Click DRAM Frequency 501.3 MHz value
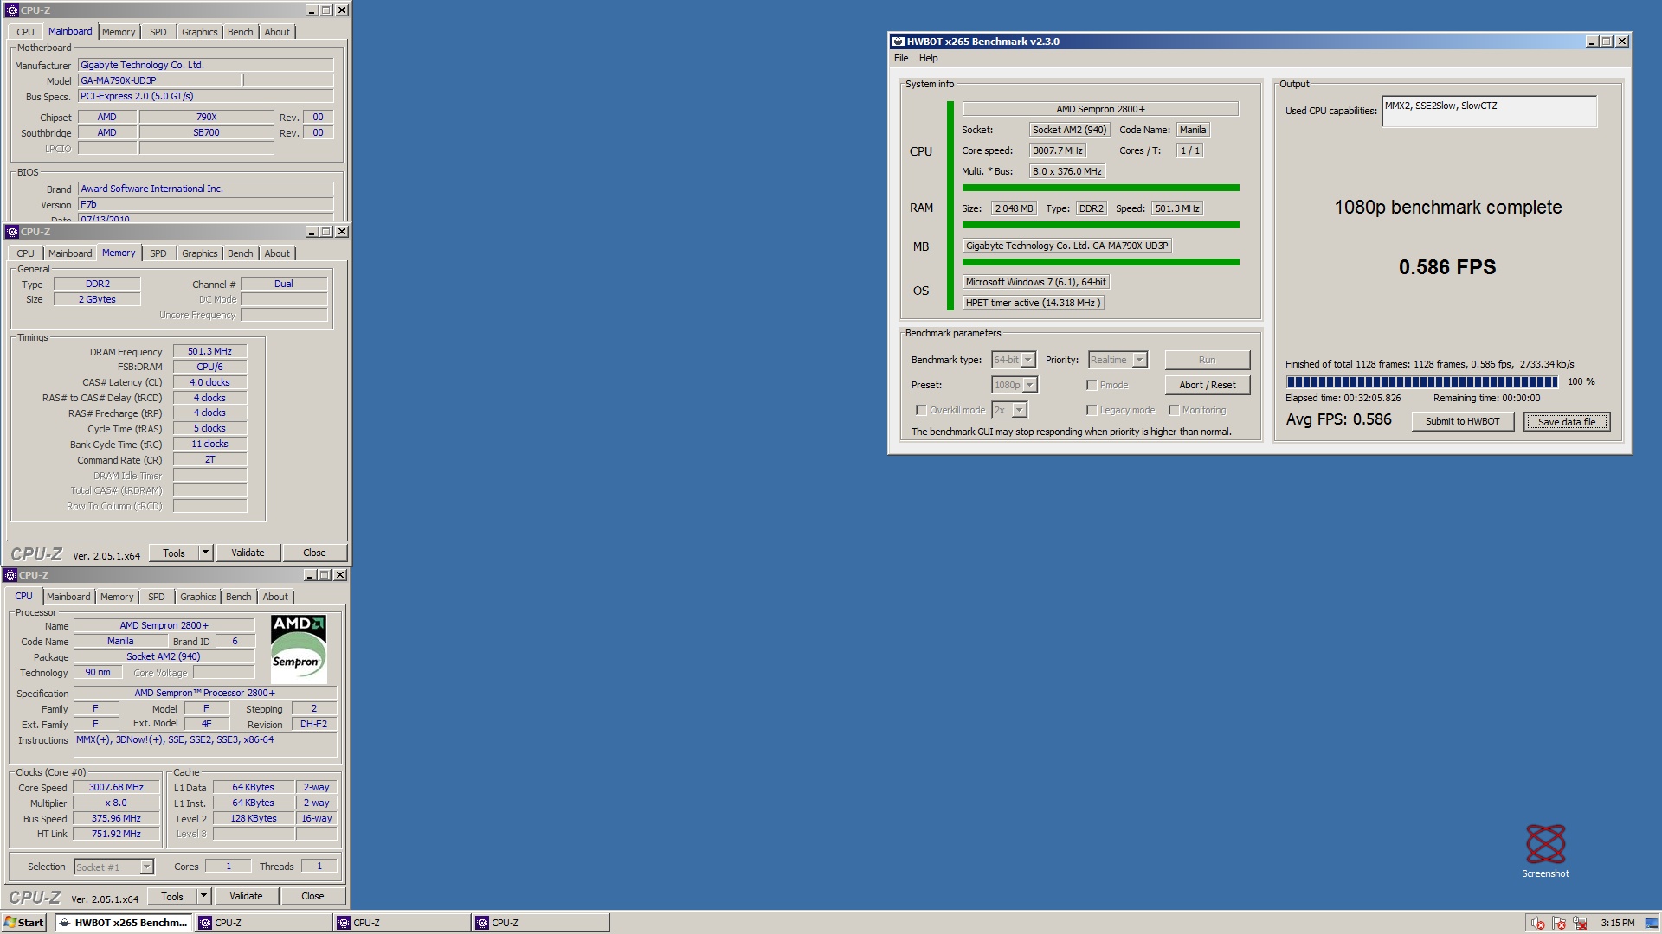The width and height of the screenshot is (1662, 934). [x=209, y=351]
